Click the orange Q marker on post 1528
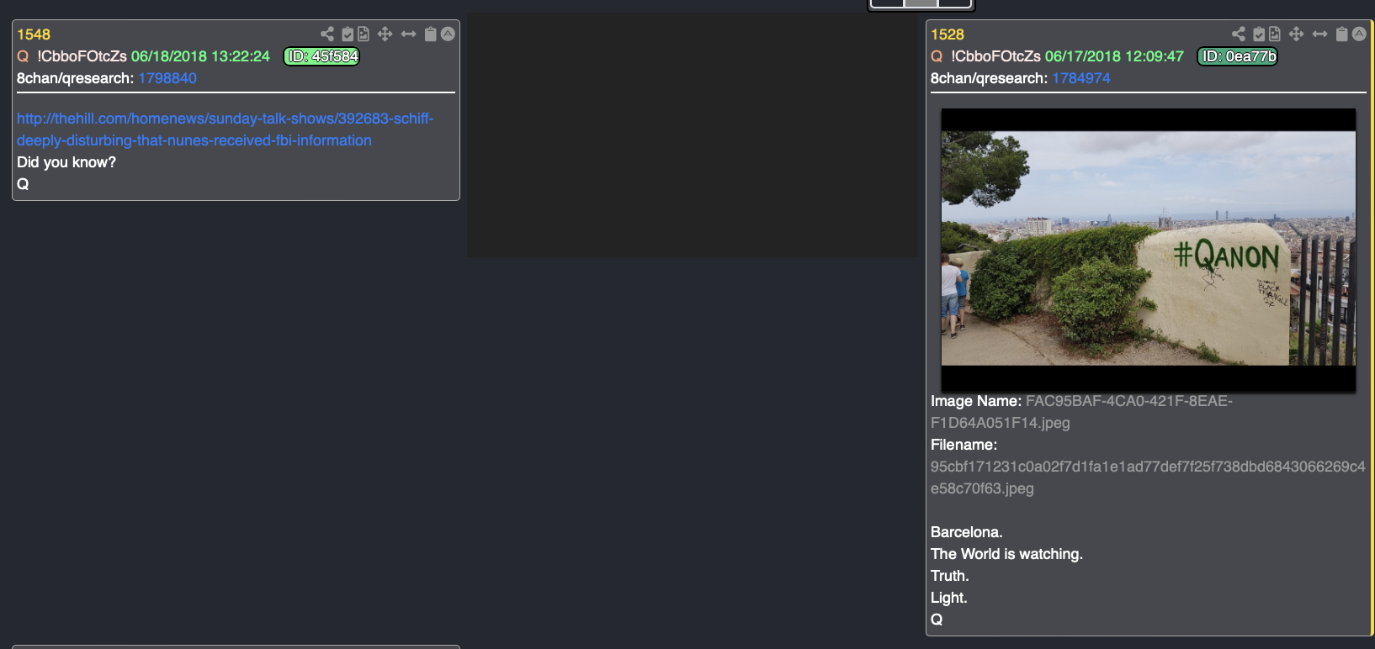 point(937,56)
